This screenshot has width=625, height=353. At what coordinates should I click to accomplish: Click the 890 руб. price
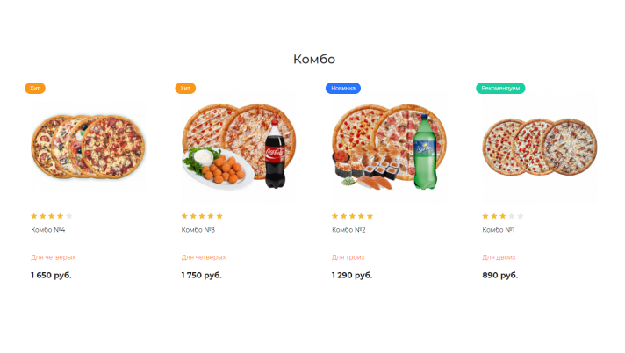coord(500,275)
